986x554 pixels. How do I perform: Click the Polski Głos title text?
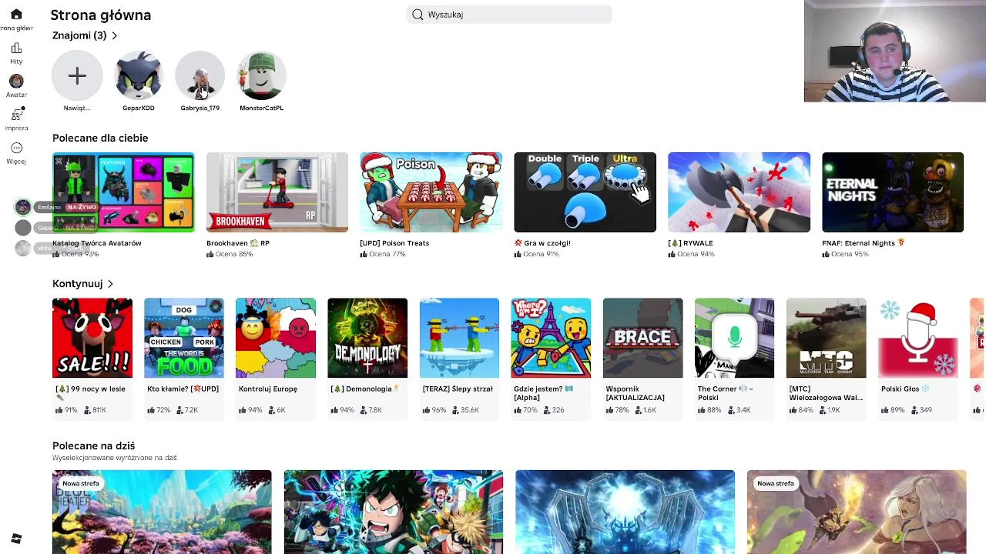(906, 389)
